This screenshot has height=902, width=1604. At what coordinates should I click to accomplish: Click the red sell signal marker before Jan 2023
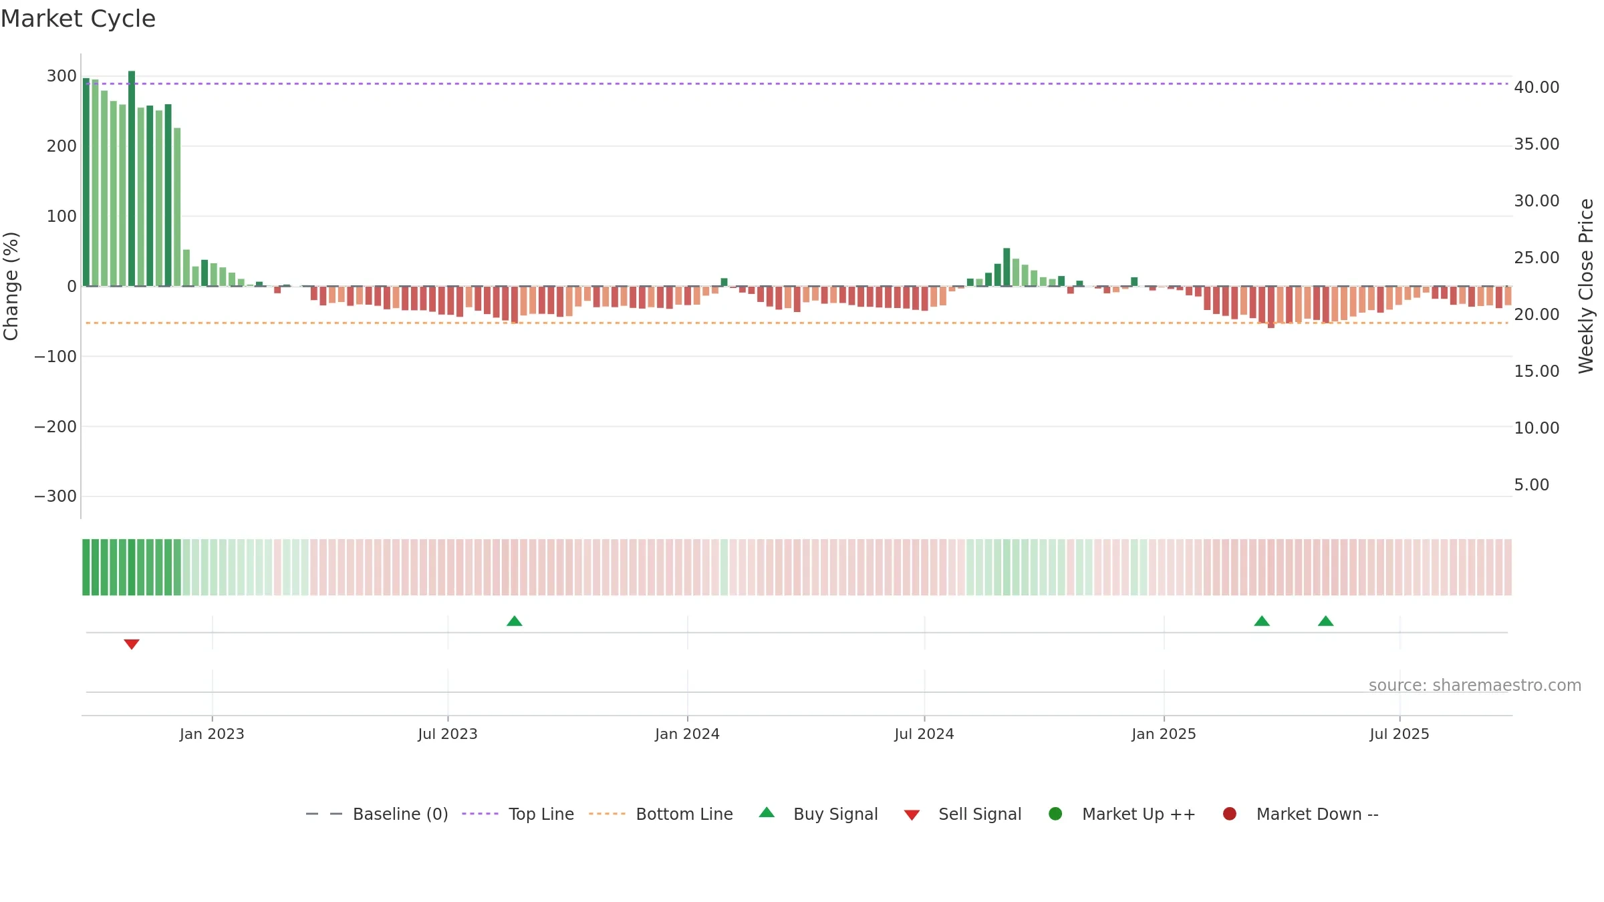click(132, 644)
